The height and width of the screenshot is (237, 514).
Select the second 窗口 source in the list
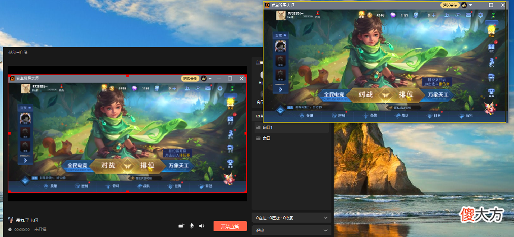[292, 139]
